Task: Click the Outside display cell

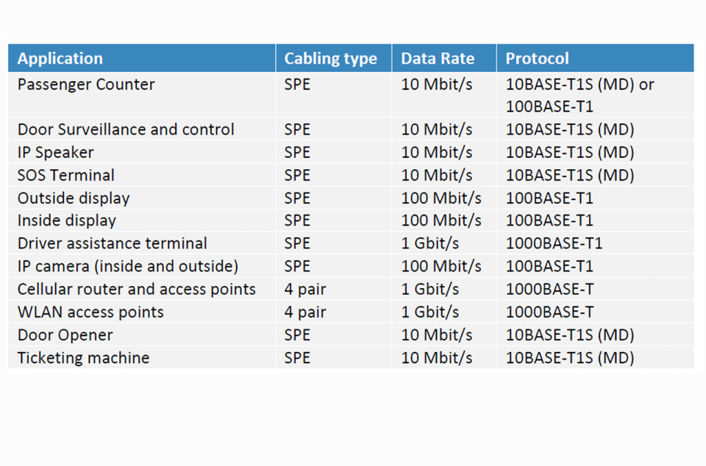Action: (74, 198)
